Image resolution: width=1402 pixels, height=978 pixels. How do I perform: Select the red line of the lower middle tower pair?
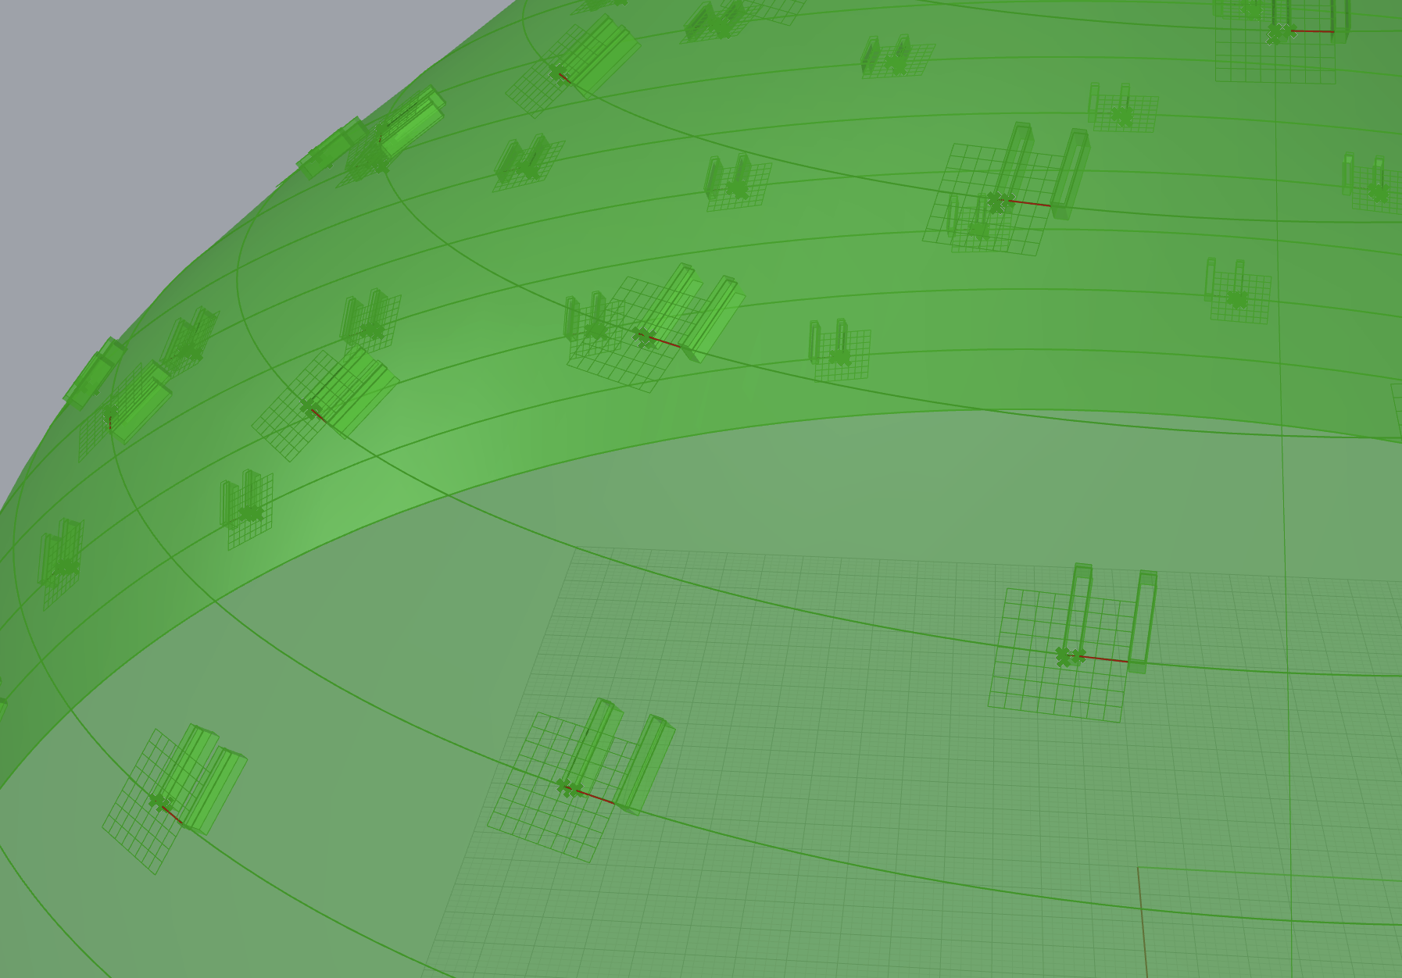(x=595, y=797)
